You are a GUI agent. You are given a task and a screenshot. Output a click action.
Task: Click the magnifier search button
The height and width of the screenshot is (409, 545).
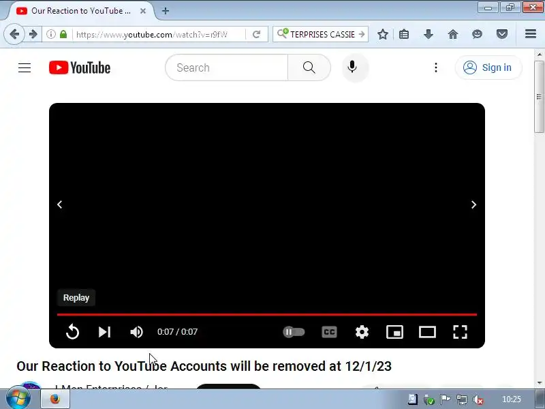[x=309, y=67]
